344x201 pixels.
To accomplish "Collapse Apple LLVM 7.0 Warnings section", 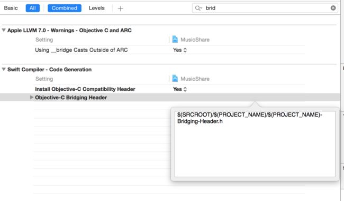I will point(4,30).
